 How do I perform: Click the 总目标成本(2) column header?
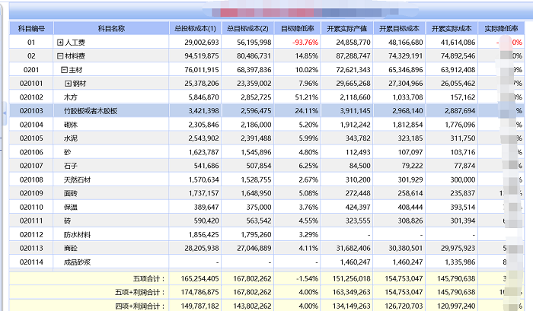247,29
